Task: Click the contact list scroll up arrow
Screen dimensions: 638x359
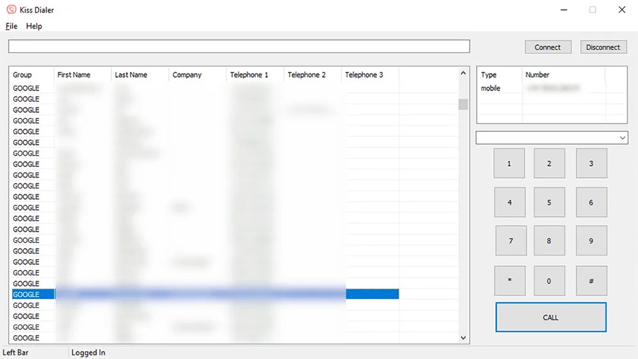Action: [x=463, y=73]
